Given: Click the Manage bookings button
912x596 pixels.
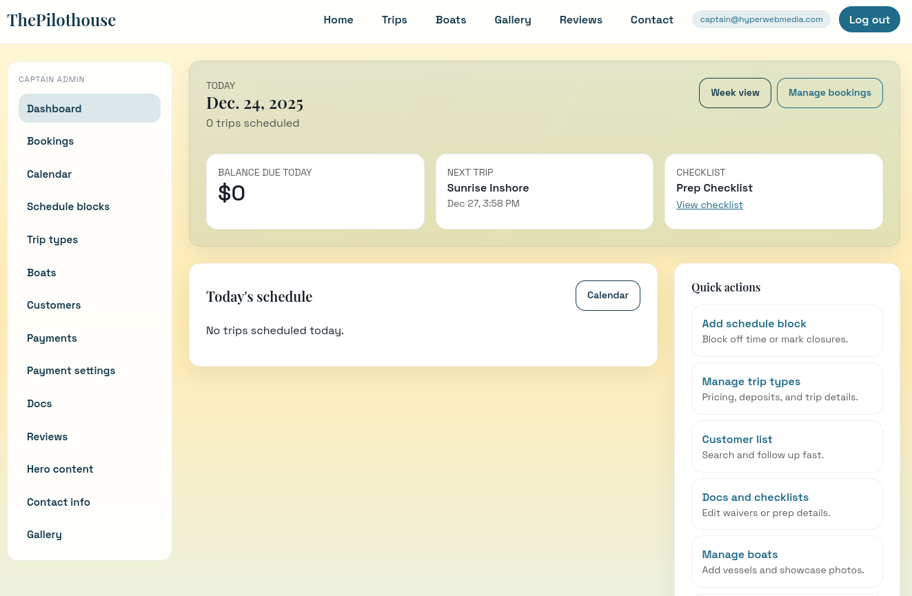Looking at the screenshot, I should [829, 92].
